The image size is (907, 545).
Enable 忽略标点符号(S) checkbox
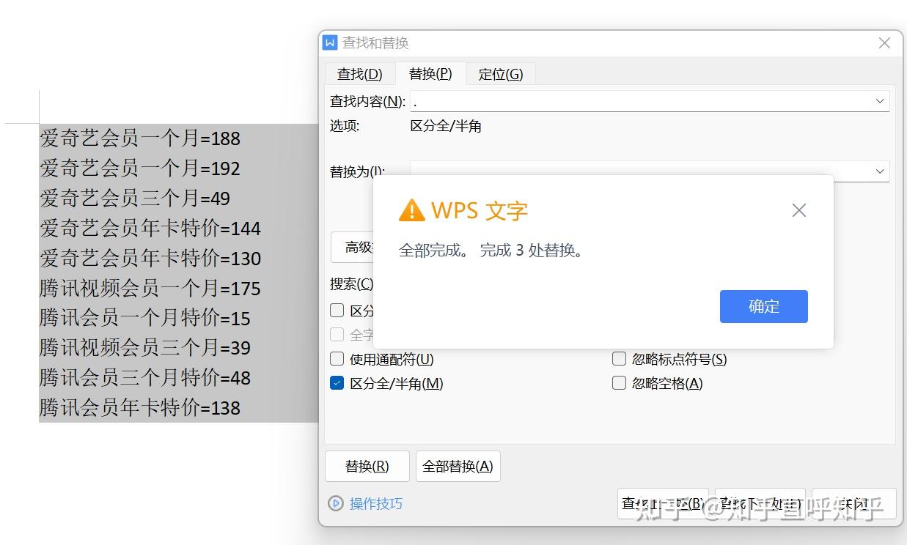[620, 359]
